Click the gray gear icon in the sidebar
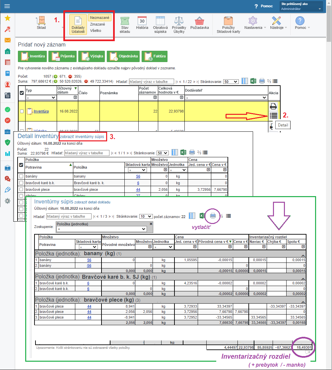Image resolution: width=332 pixels, height=370 pixels. [8, 201]
